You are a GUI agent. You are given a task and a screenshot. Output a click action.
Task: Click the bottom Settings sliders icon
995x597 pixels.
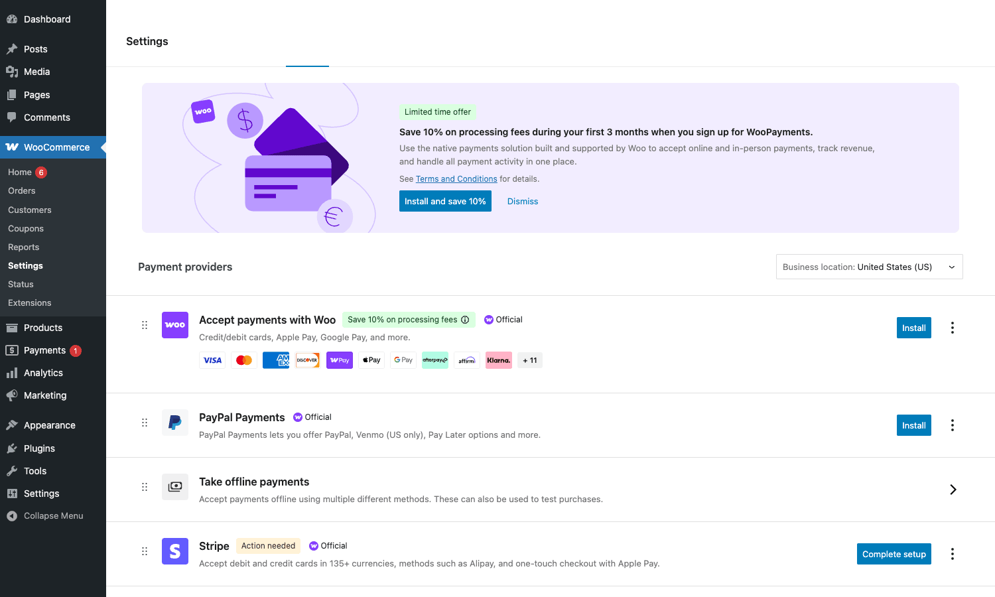pos(12,494)
